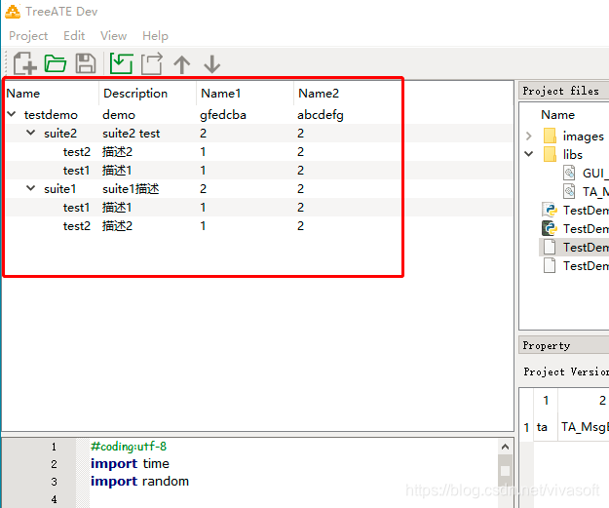Click line number 4 in editor gutter
The width and height of the screenshot is (609, 508).
pyautogui.click(x=54, y=499)
